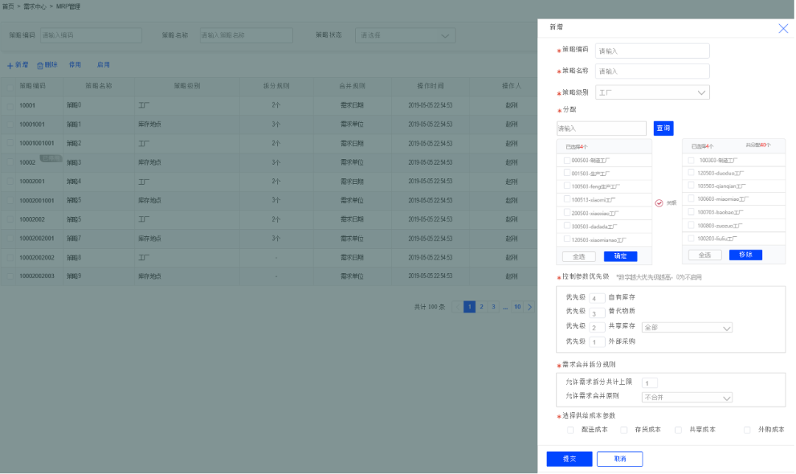Check the 300503-dadada工厂 checkbox

click(x=567, y=226)
